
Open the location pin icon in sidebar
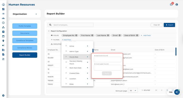click(x=3, y=41)
